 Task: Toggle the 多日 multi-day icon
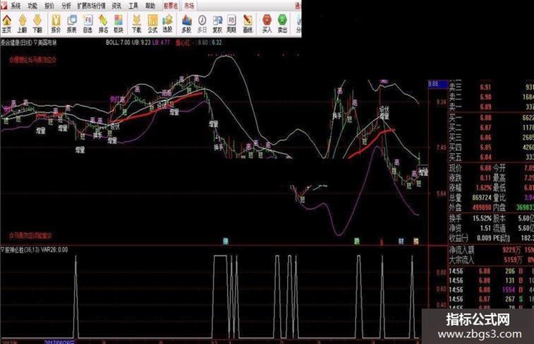(202, 24)
